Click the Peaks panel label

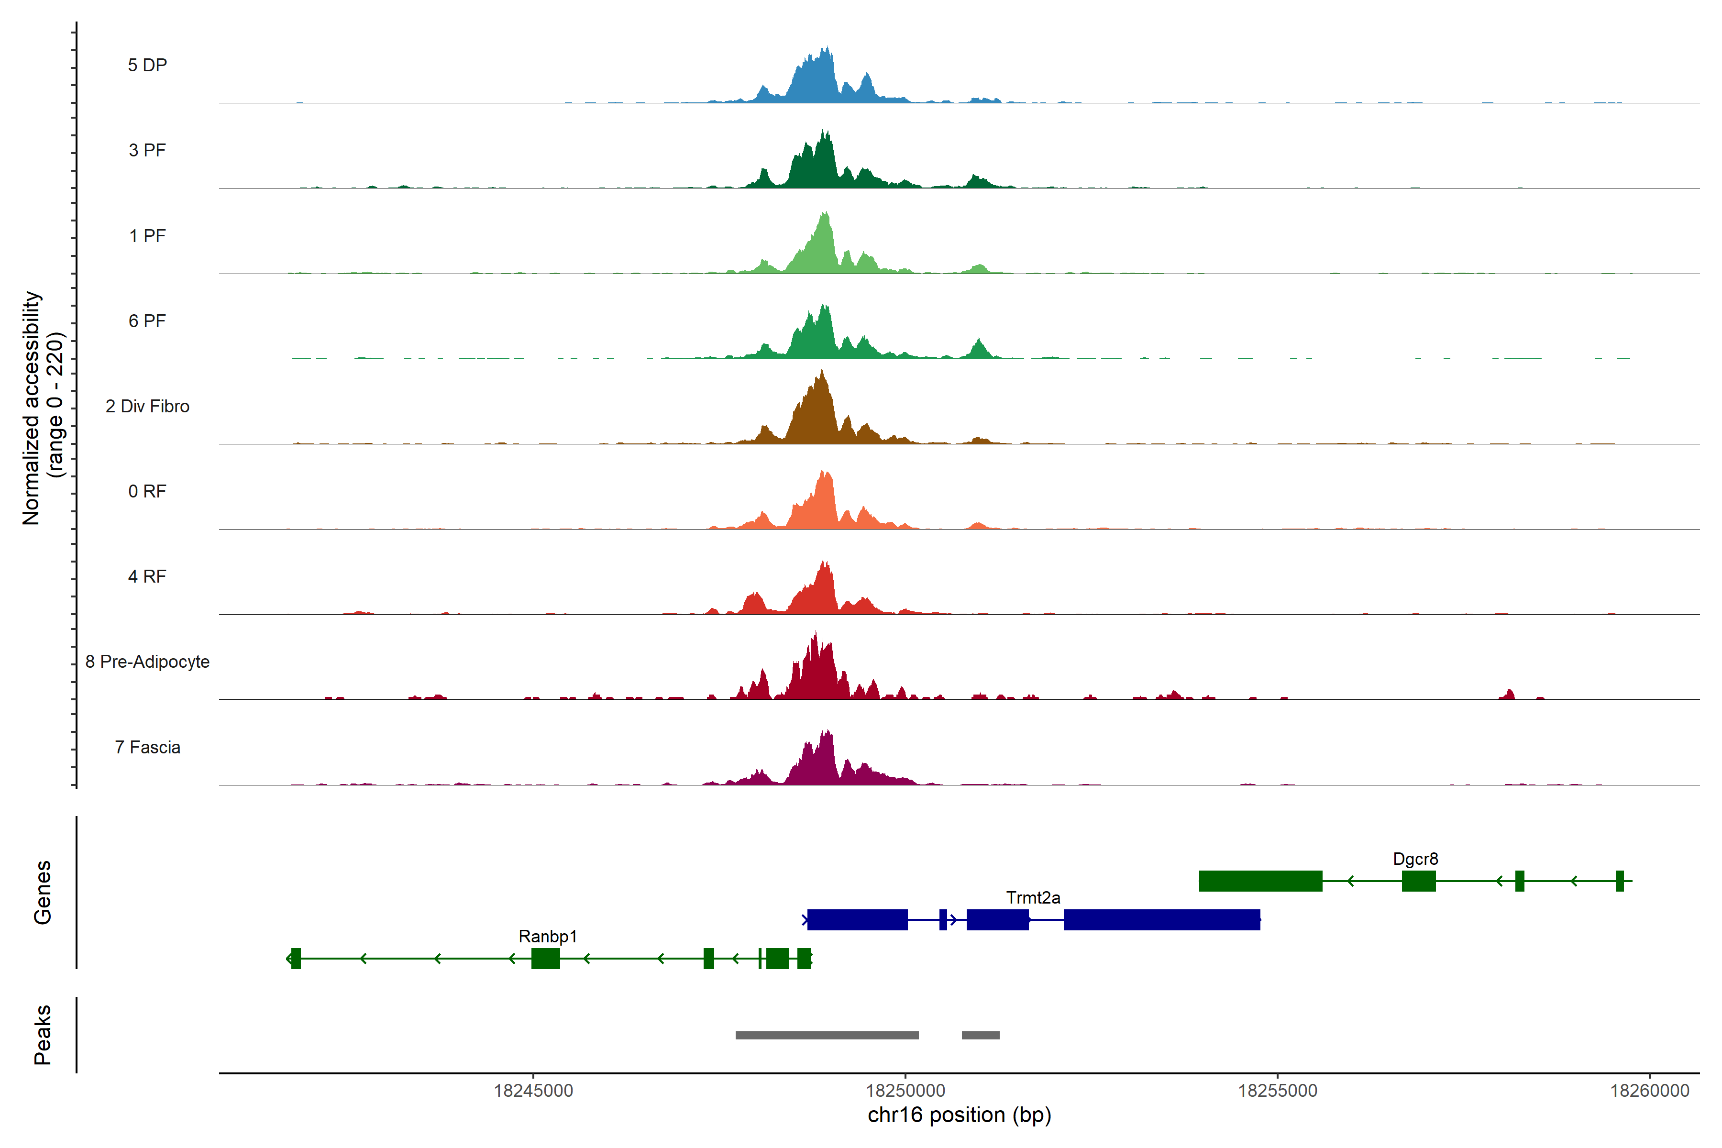(43, 1035)
